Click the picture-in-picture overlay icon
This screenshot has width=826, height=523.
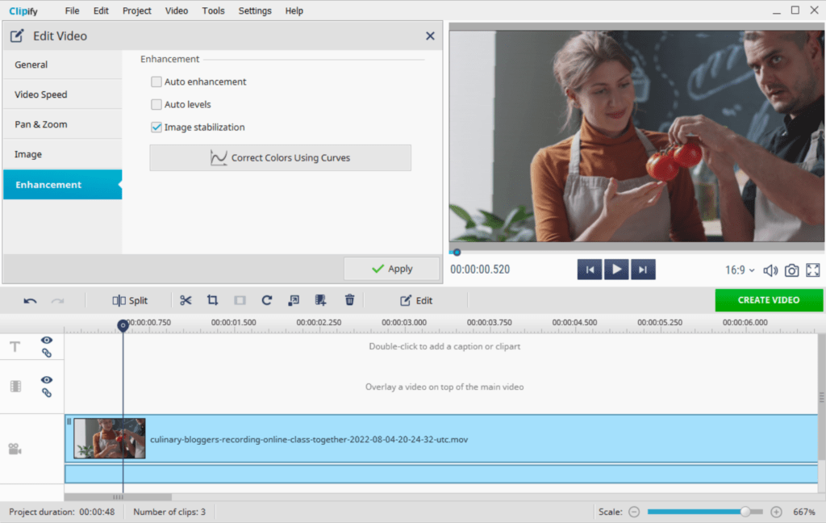click(294, 300)
